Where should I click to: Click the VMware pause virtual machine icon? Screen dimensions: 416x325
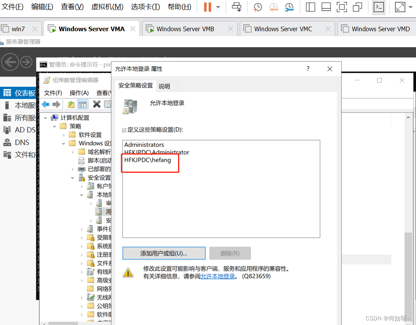point(207,7)
